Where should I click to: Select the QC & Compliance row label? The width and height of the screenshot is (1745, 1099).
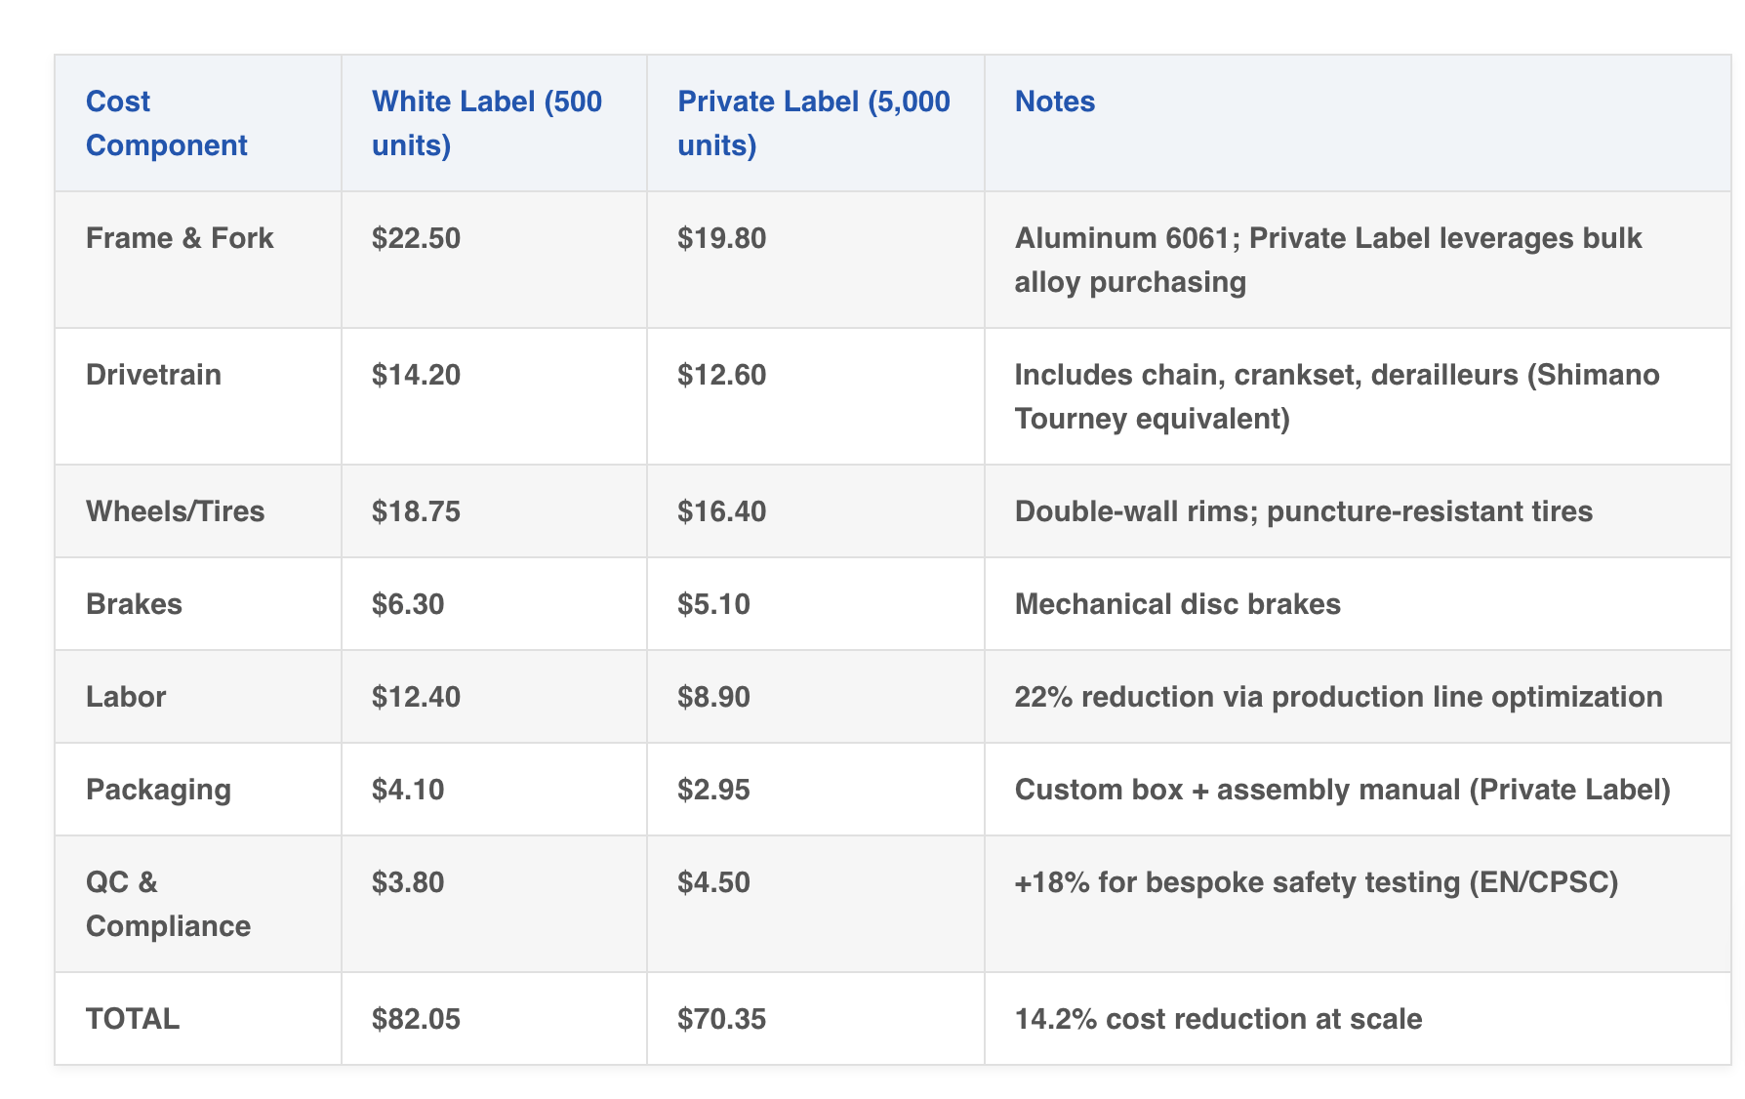tap(168, 904)
